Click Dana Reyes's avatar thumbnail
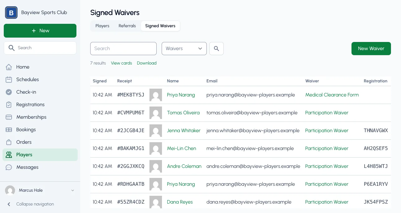Viewport: 401px width, 213px height. point(156,202)
